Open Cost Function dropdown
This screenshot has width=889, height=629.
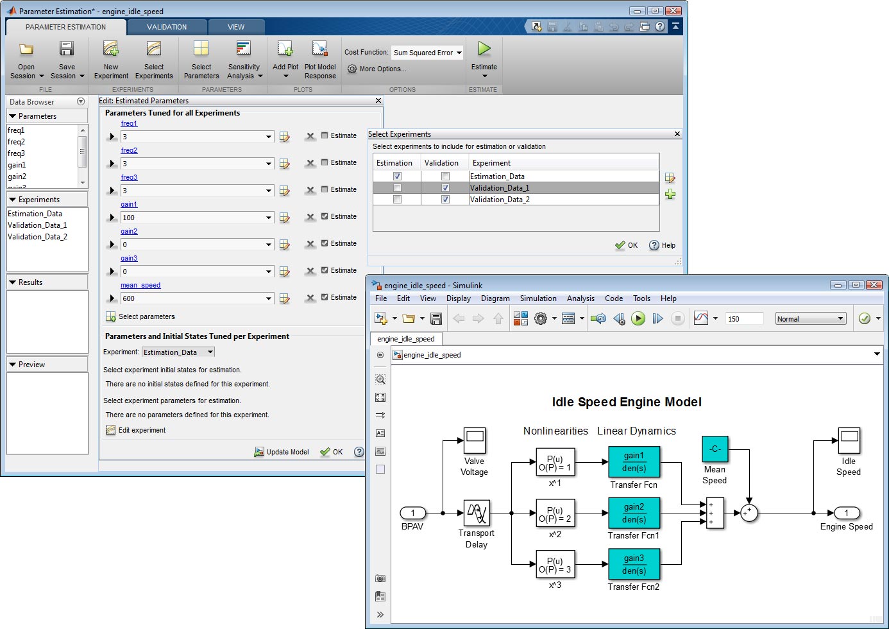click(427, 53)
